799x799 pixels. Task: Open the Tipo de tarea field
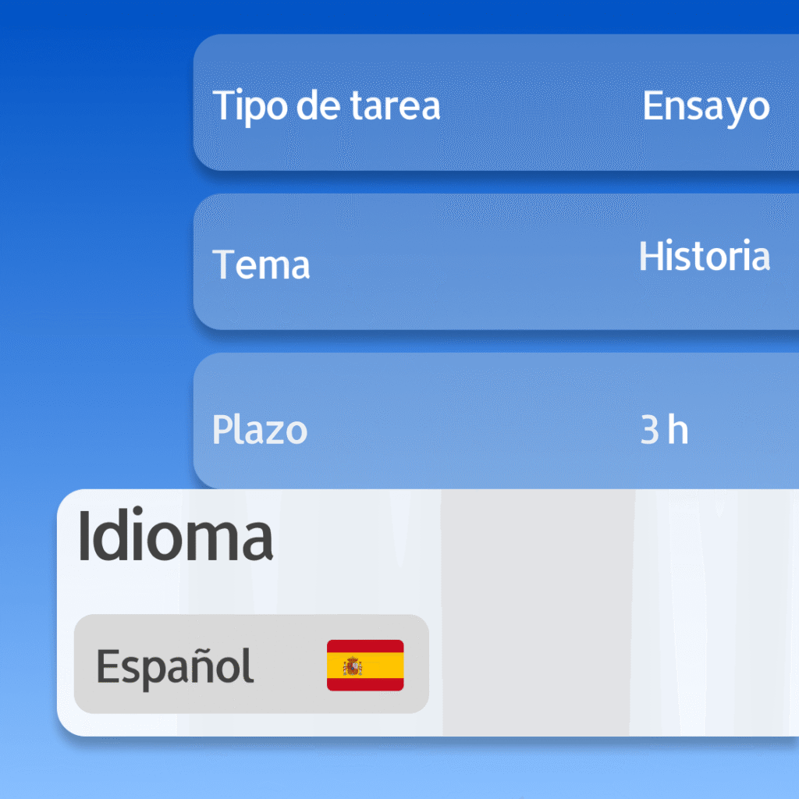click(495, 102)
